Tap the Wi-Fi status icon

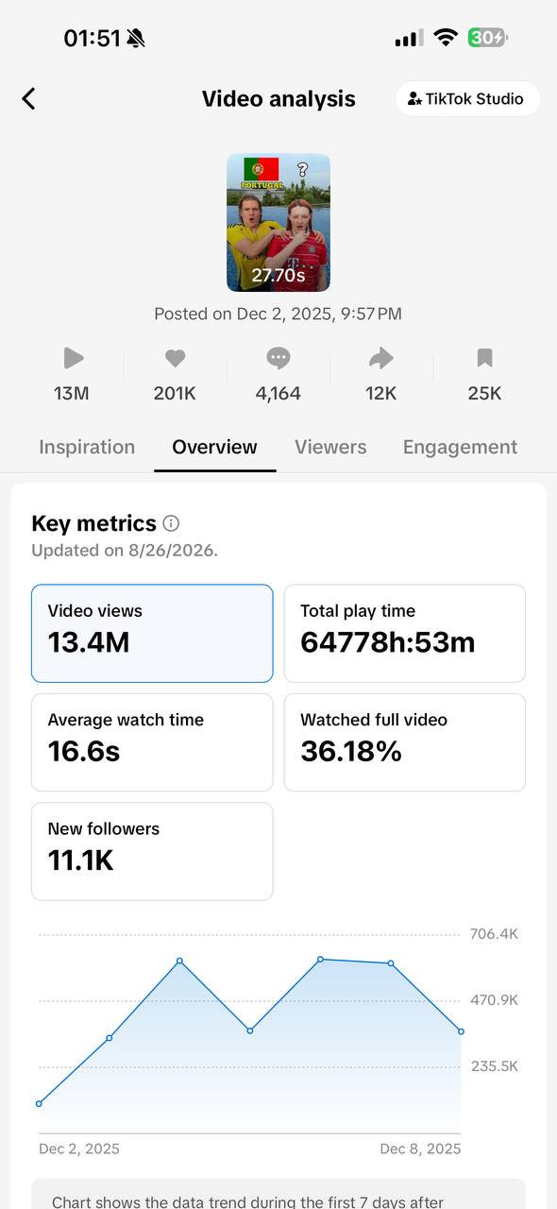click(x=446, y=38)
